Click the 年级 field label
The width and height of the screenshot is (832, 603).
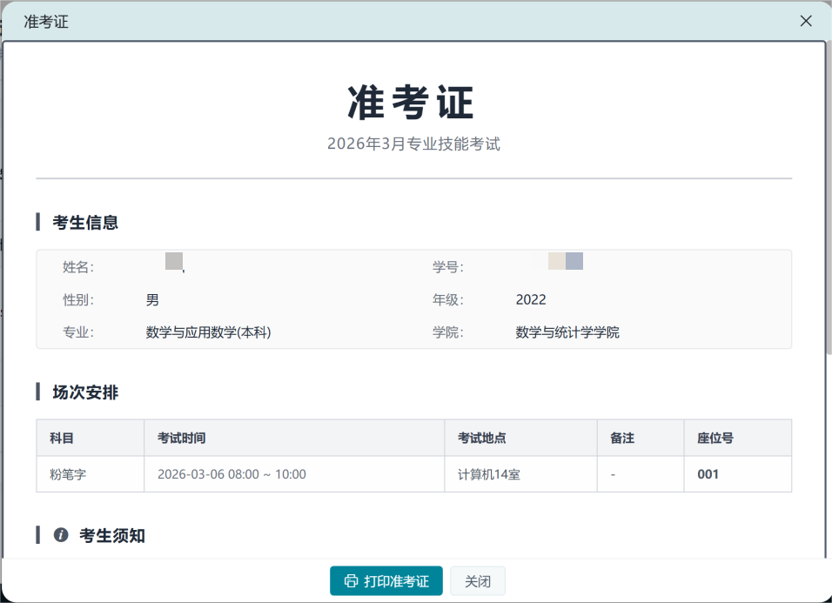[x=448, y=299]
